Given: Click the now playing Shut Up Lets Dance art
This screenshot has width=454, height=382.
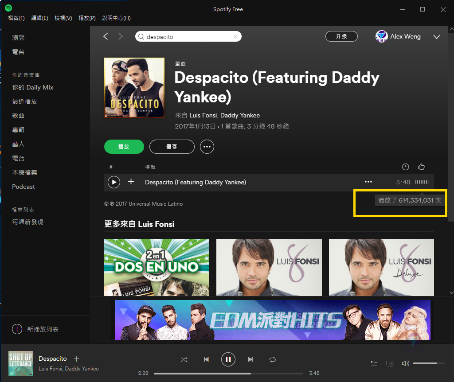Looking at the screenshot, I should [21, 363].
